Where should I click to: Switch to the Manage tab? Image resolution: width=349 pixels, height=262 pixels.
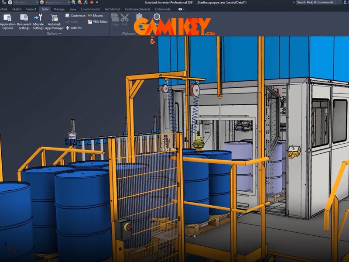(59, 9)
